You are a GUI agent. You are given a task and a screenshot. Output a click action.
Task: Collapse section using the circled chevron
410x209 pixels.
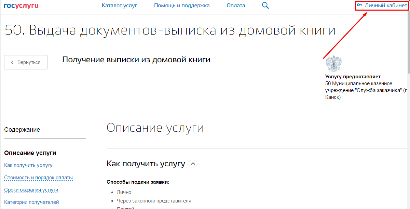[x=193, y=164]
